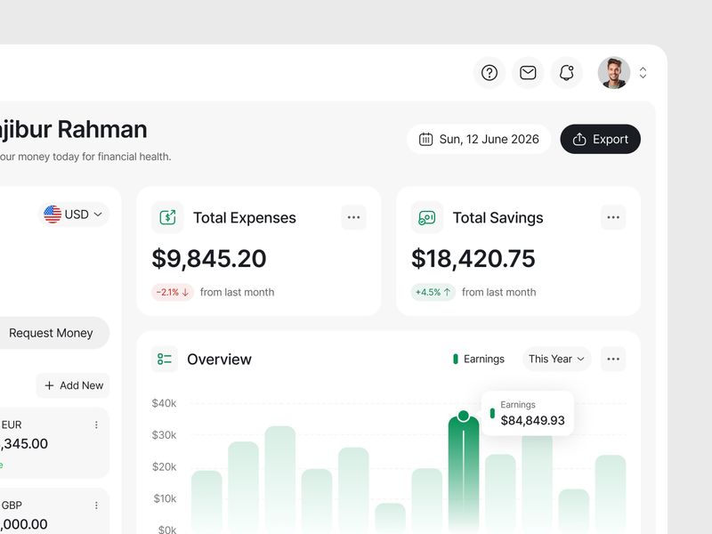The height and width of the screenshot is (534, 712).
Task: Open the Total Expenses card options menu
Action: tap(353, 216)
